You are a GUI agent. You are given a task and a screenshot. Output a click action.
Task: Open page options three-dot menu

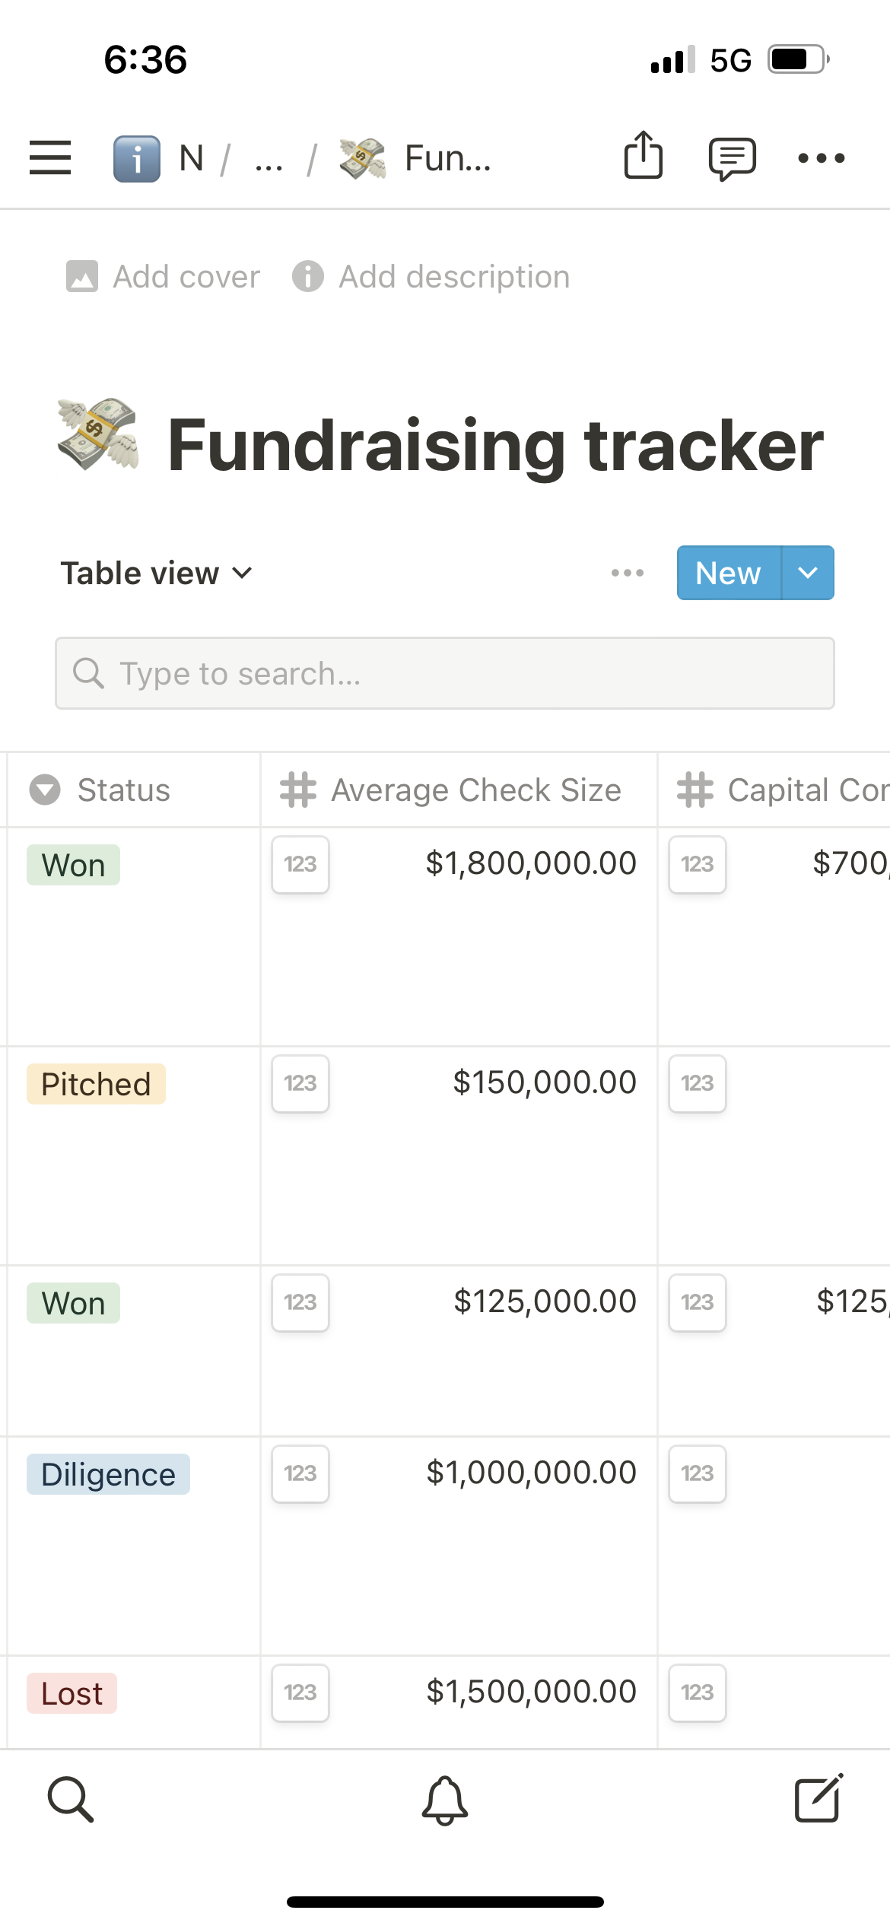click(821, 158)
